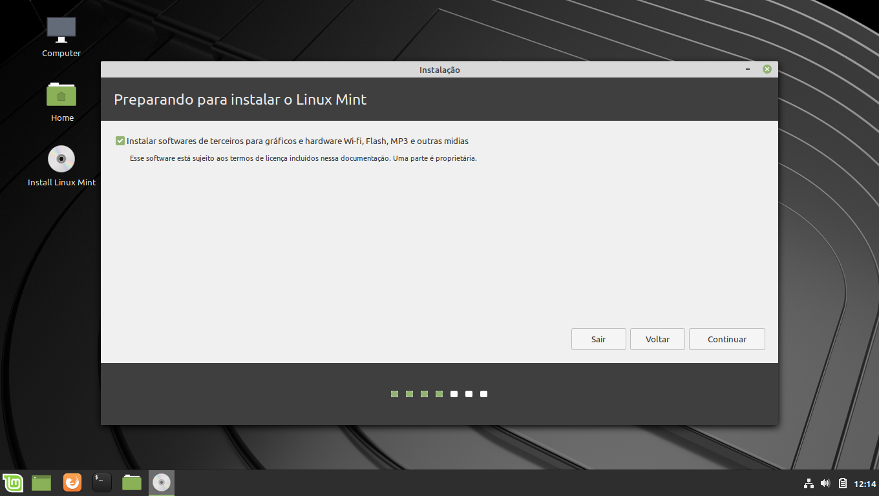This screenshot has height=496, width=879.
Task: Minimize the Instalação window
Action: pyautogui.click(x=748, y=69)
